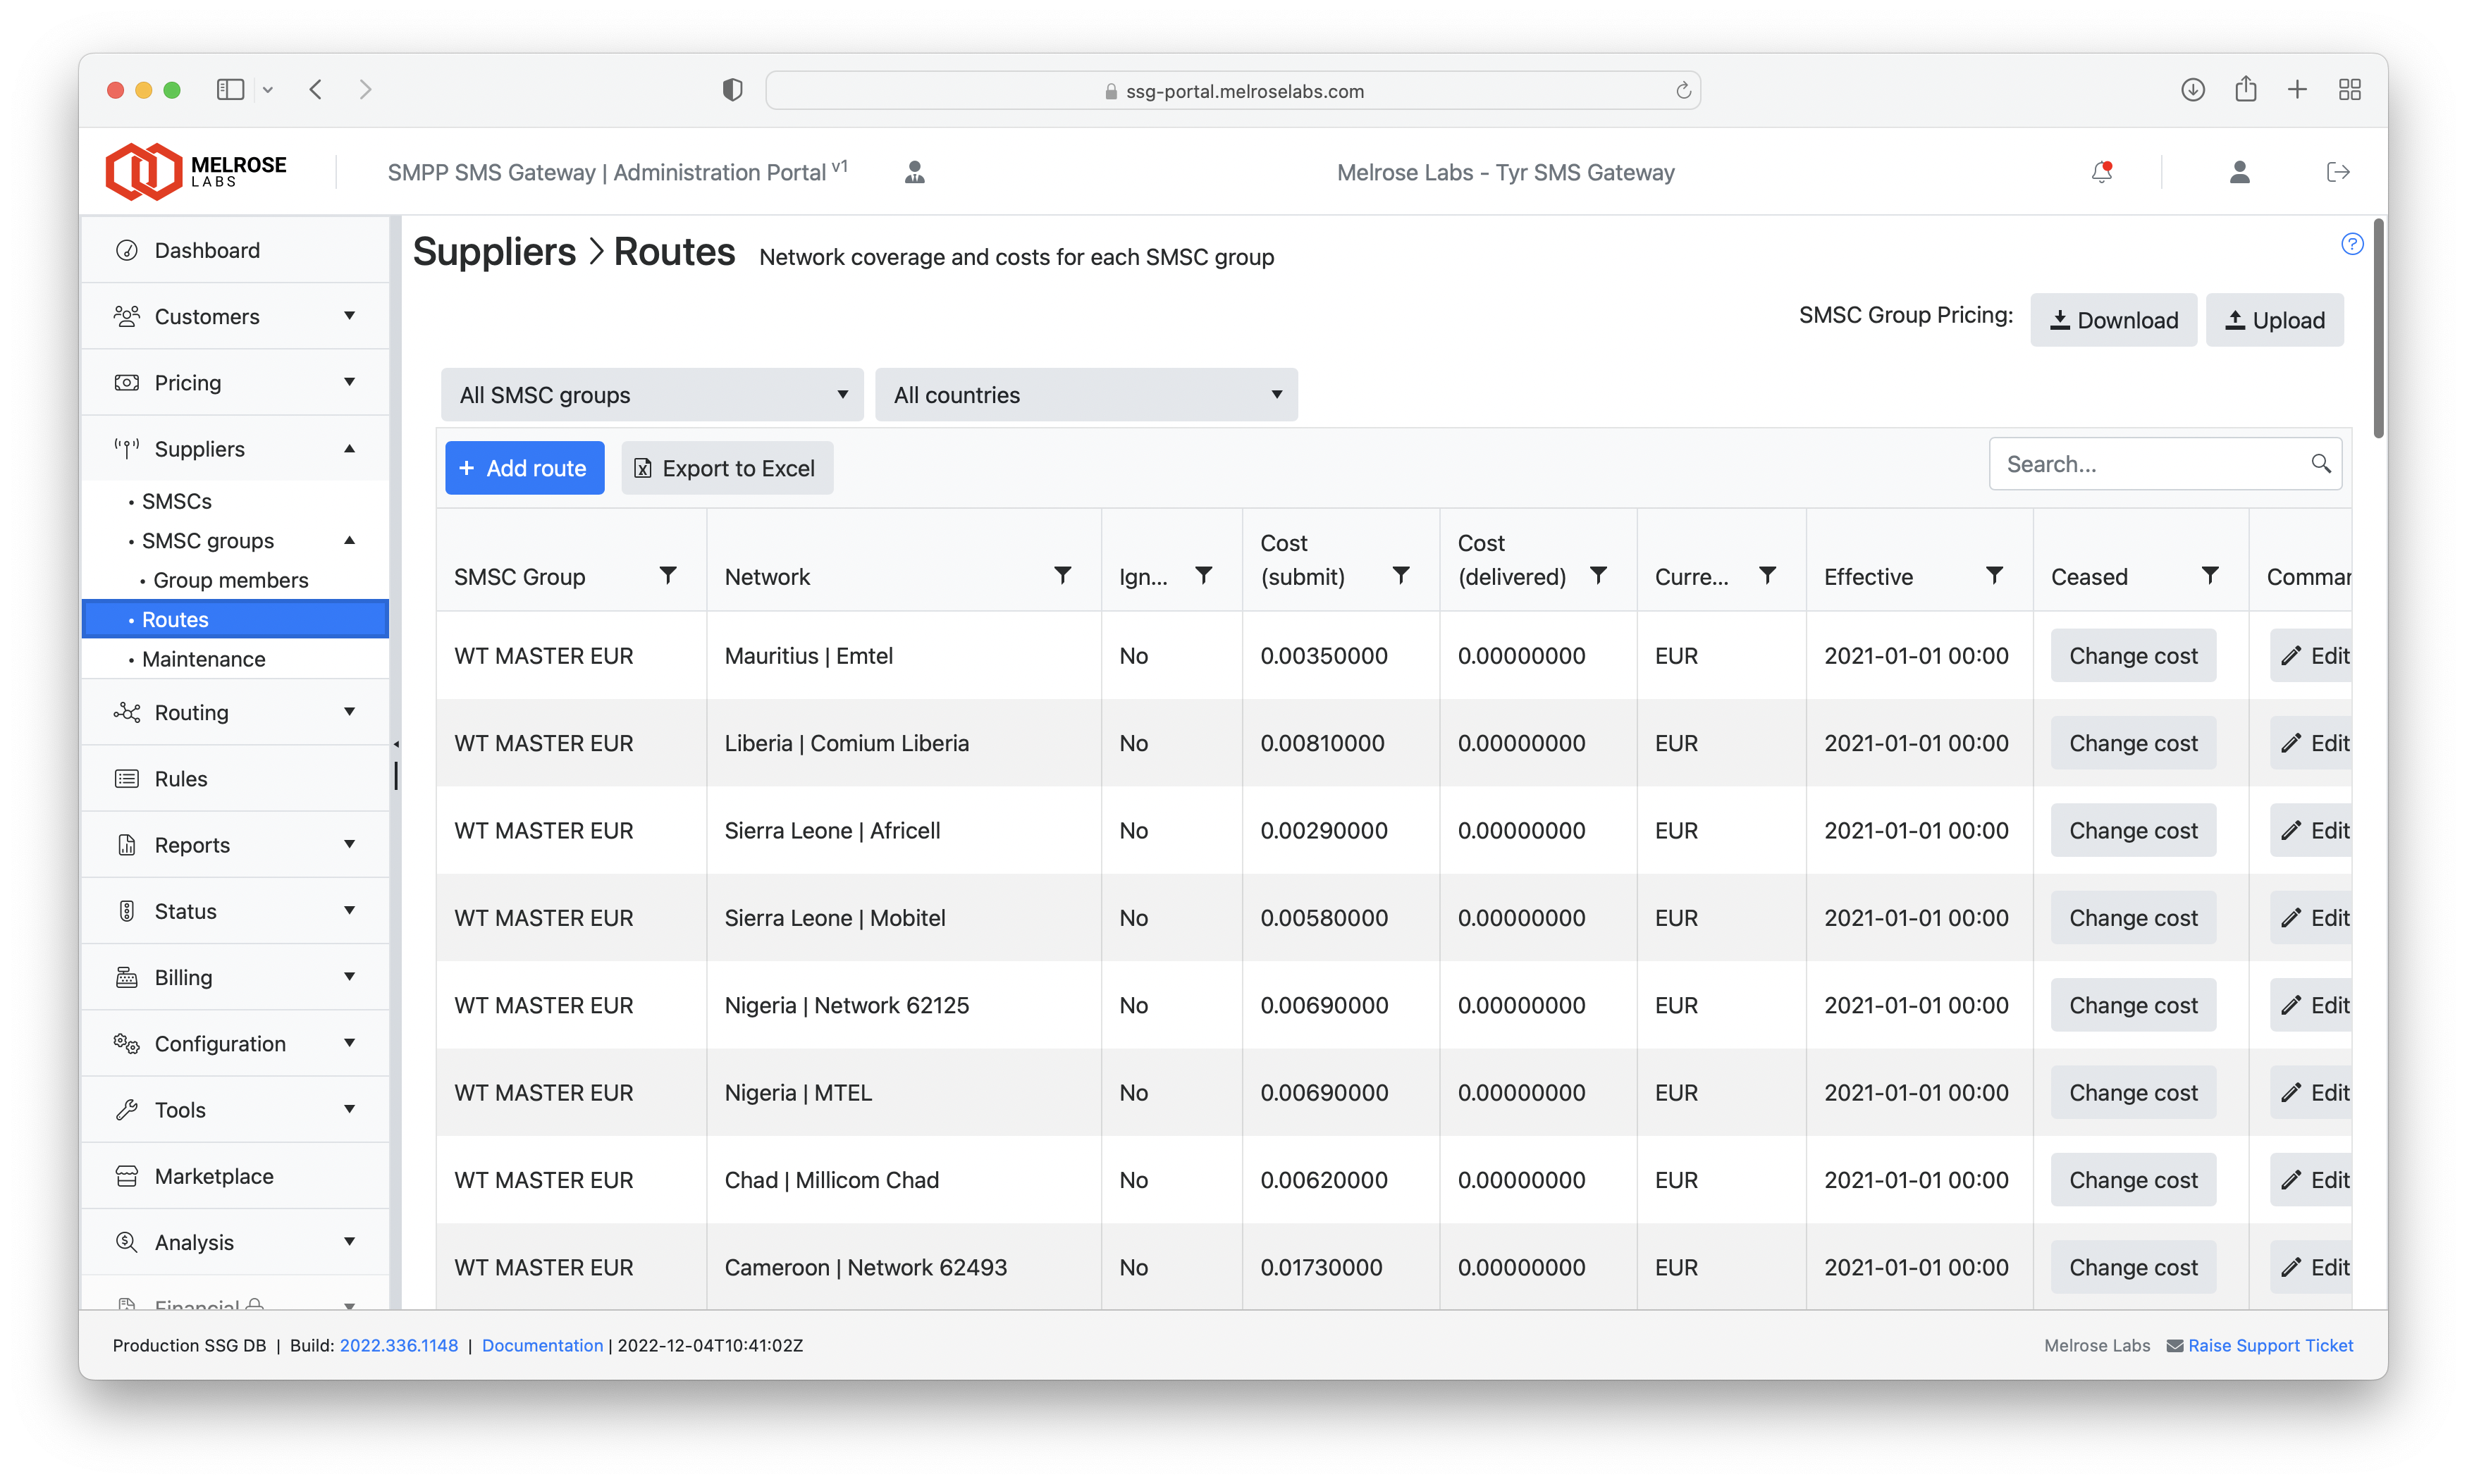Click Edit for Nigeria | MTEL row
The image size is (2467, 1484).
[x=2312, y=1092]
